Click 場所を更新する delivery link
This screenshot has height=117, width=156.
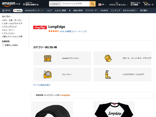(32, 5)
